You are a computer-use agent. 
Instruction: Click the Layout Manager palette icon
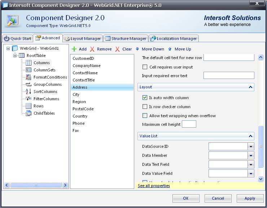coord(67,39)
